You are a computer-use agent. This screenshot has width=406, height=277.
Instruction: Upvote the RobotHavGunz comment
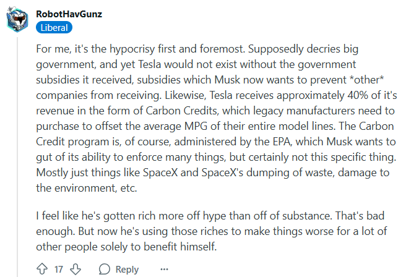tap(42, 269)
